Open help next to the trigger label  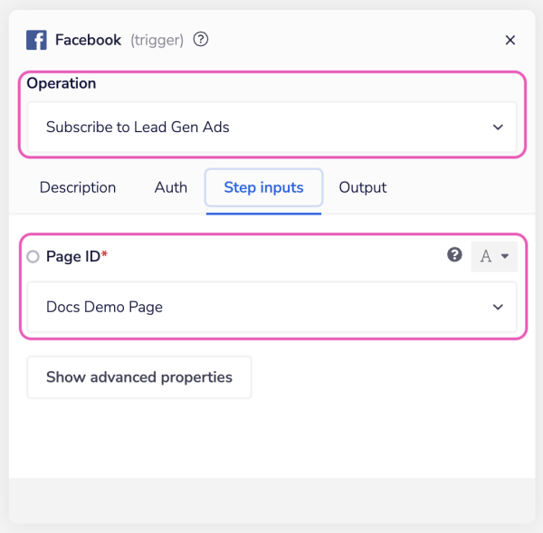201,40
